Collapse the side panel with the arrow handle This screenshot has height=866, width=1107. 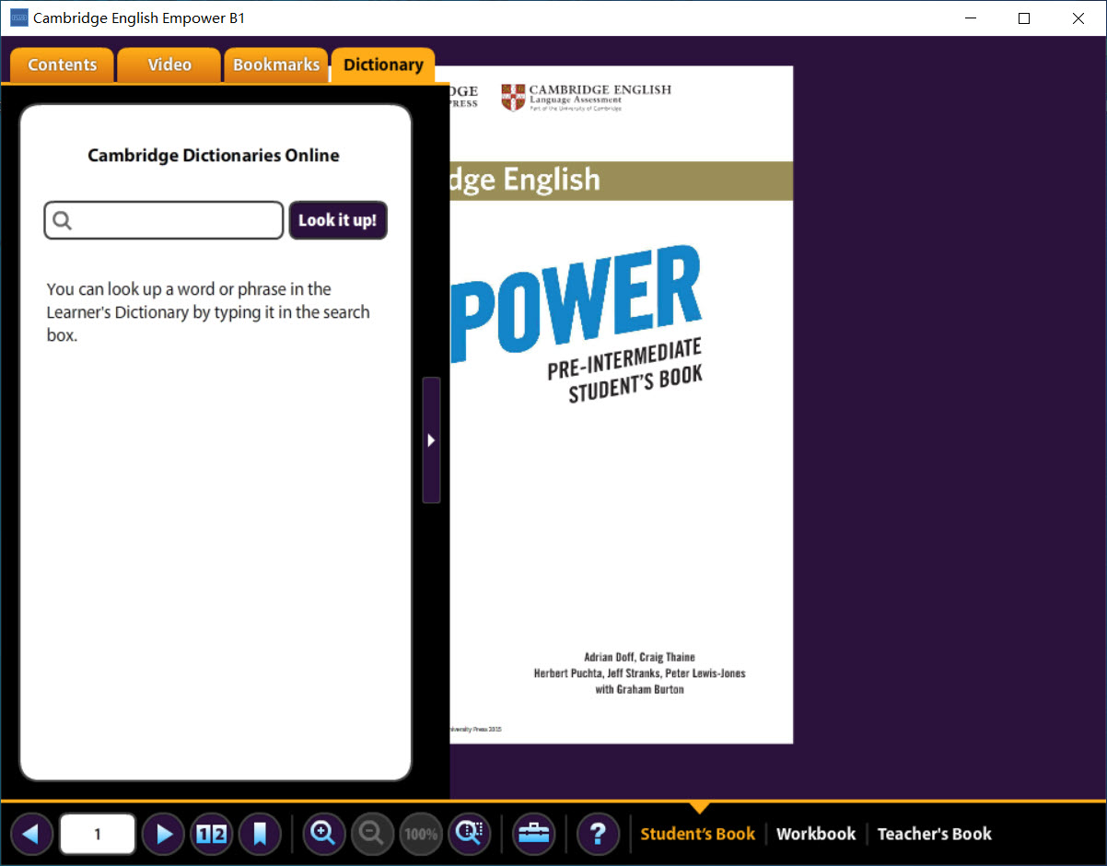(x=431, y=440)
